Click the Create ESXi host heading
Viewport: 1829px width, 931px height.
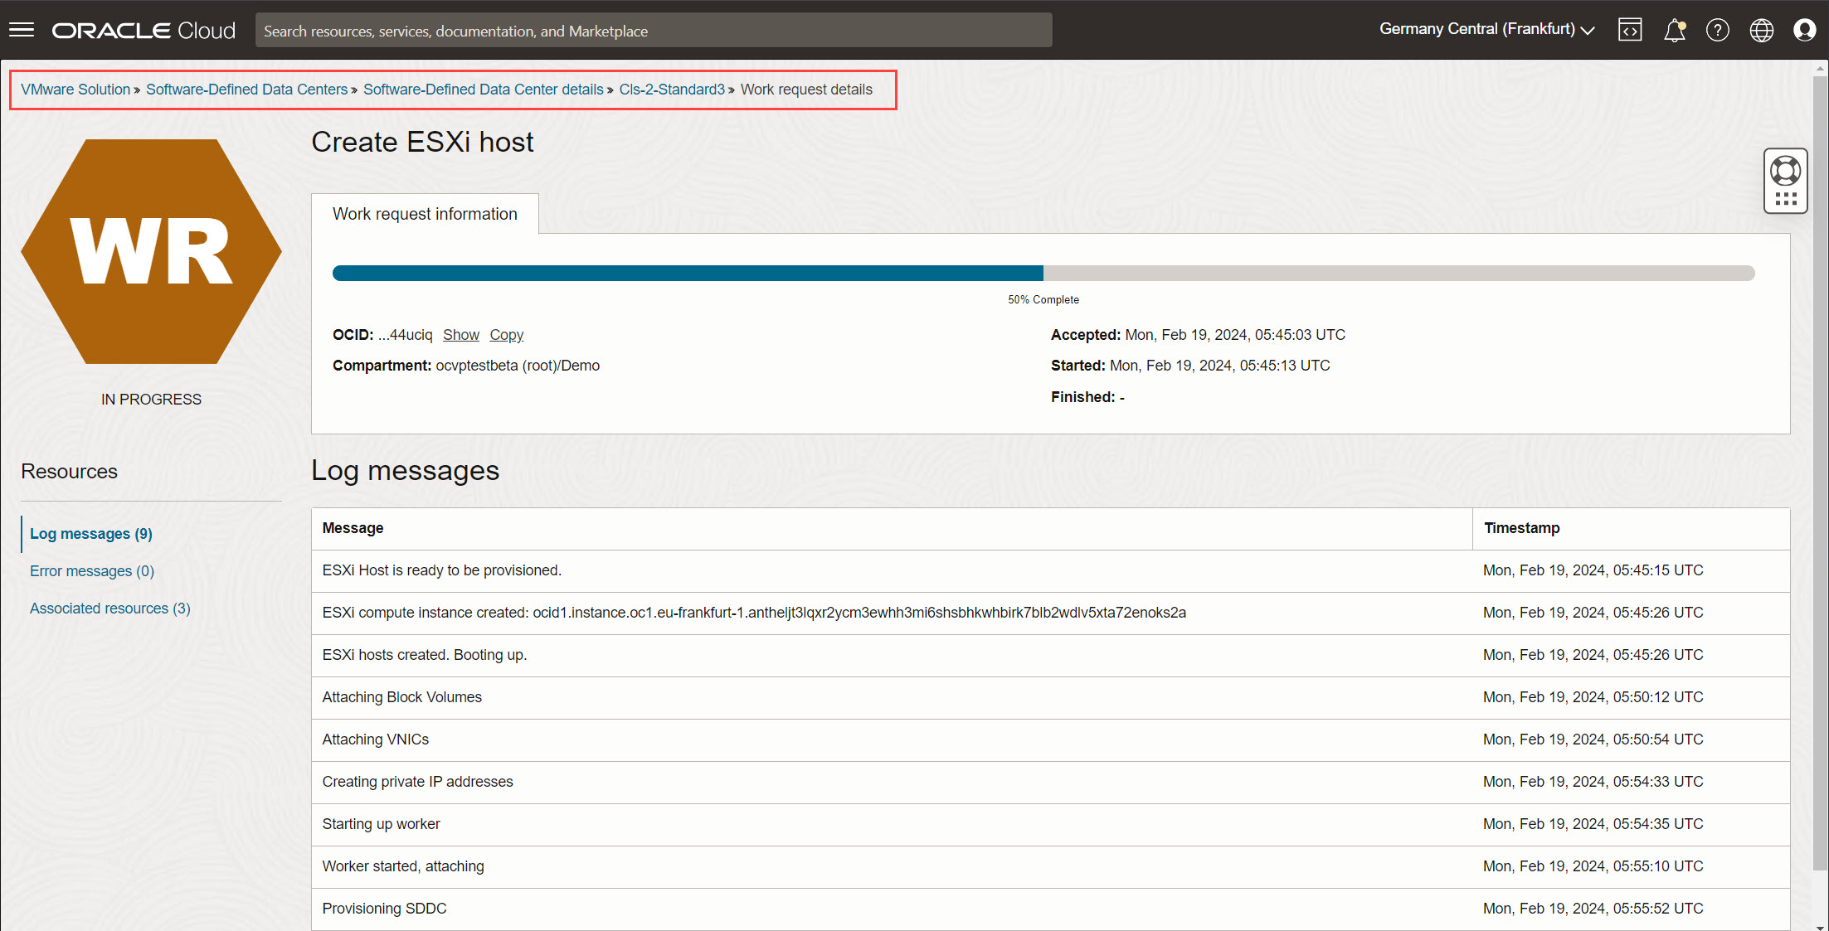(x=422, y=143)
